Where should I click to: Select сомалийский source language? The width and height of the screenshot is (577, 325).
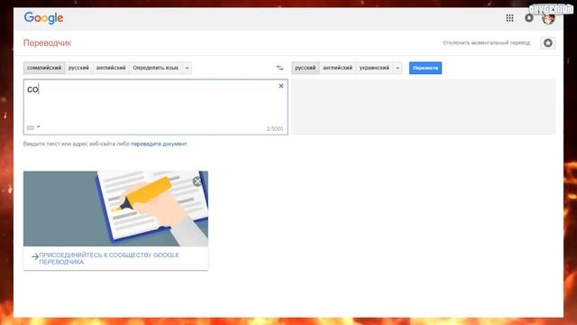44,68
